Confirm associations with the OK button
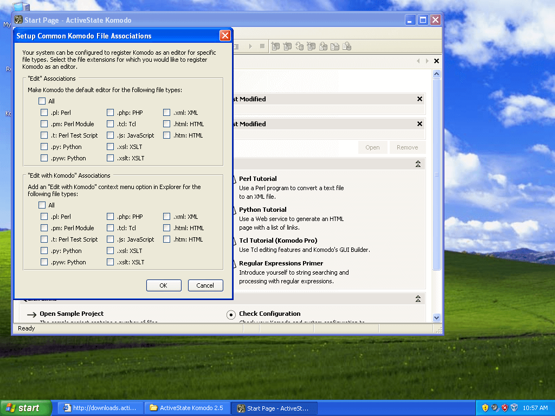The image size is (555, 416). [x=164, y=285]
